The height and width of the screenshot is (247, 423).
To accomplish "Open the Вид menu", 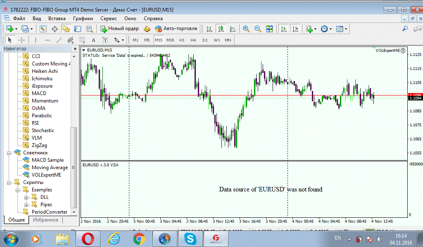I will click(x=37, y=19).
